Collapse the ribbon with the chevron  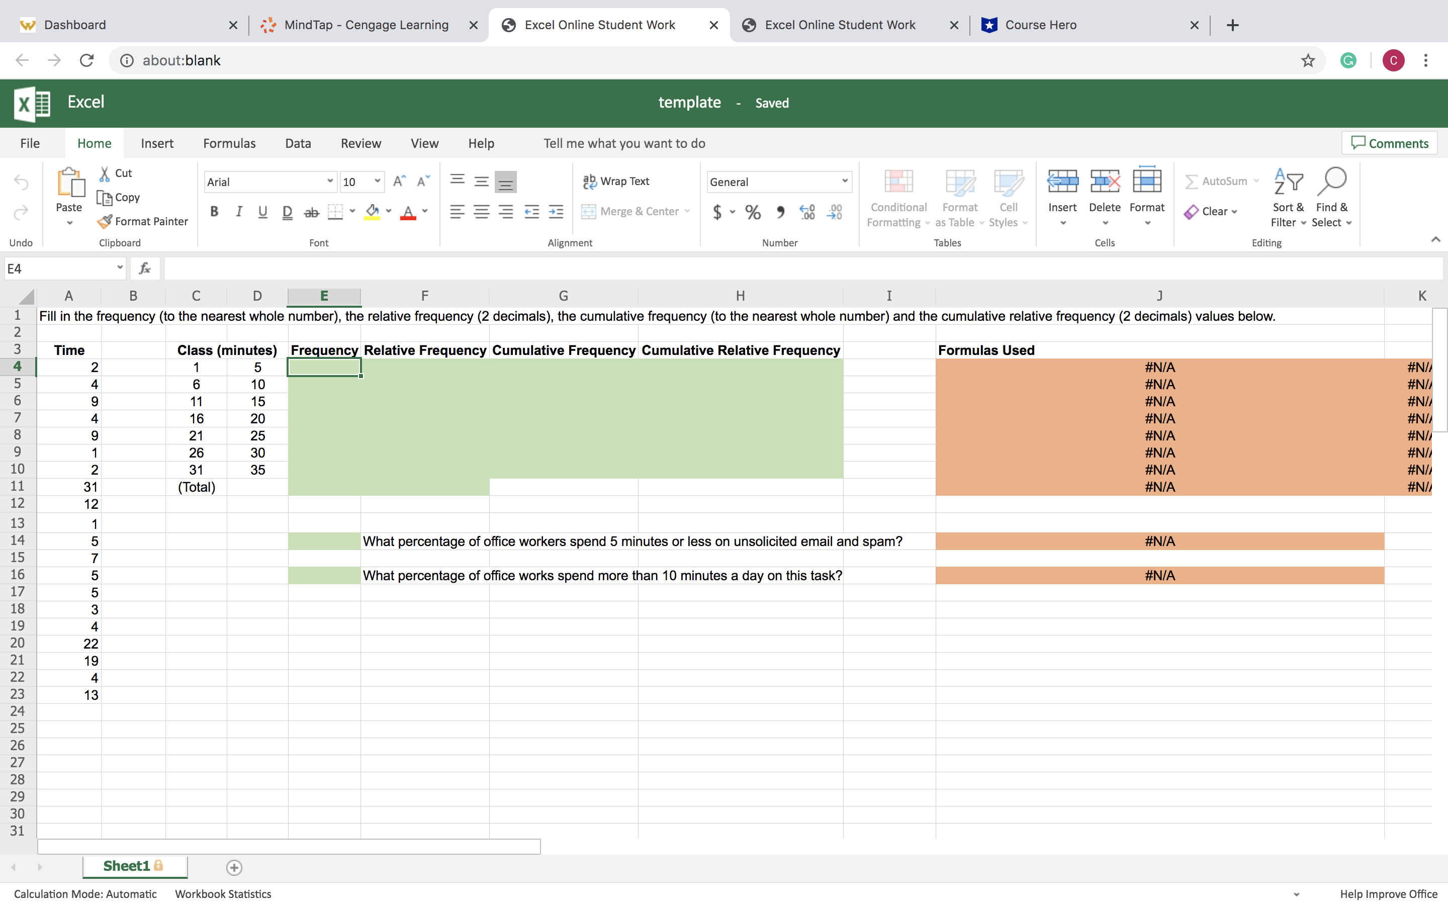(x=1435, y=239)
